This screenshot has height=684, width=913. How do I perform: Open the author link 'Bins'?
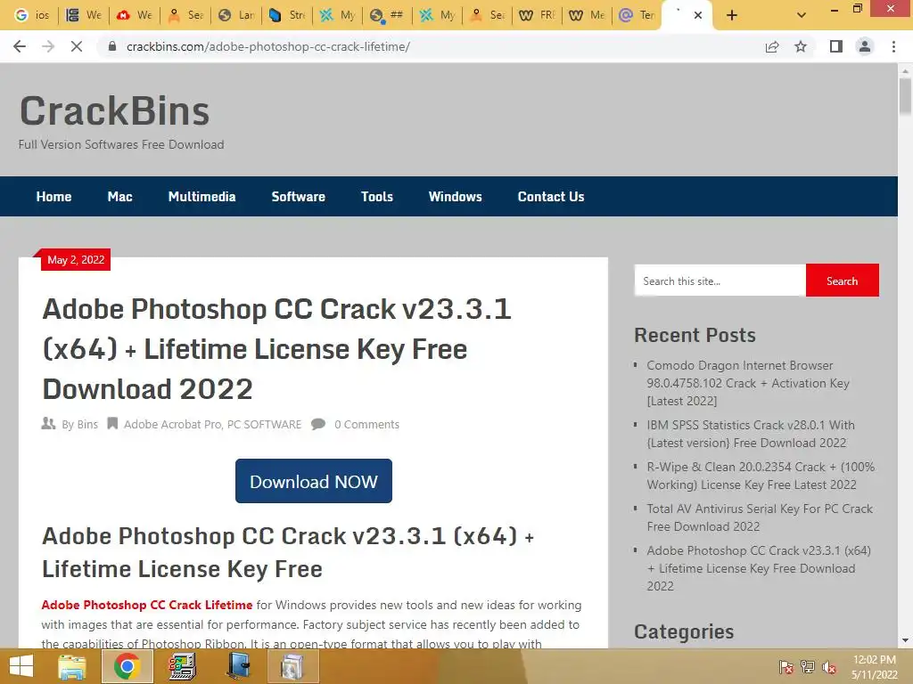[87, 424]
